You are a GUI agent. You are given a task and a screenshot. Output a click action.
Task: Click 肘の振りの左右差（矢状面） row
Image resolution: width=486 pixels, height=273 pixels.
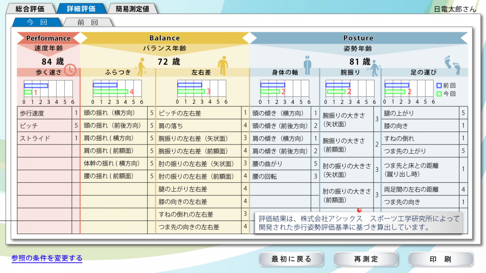(202, 163)
